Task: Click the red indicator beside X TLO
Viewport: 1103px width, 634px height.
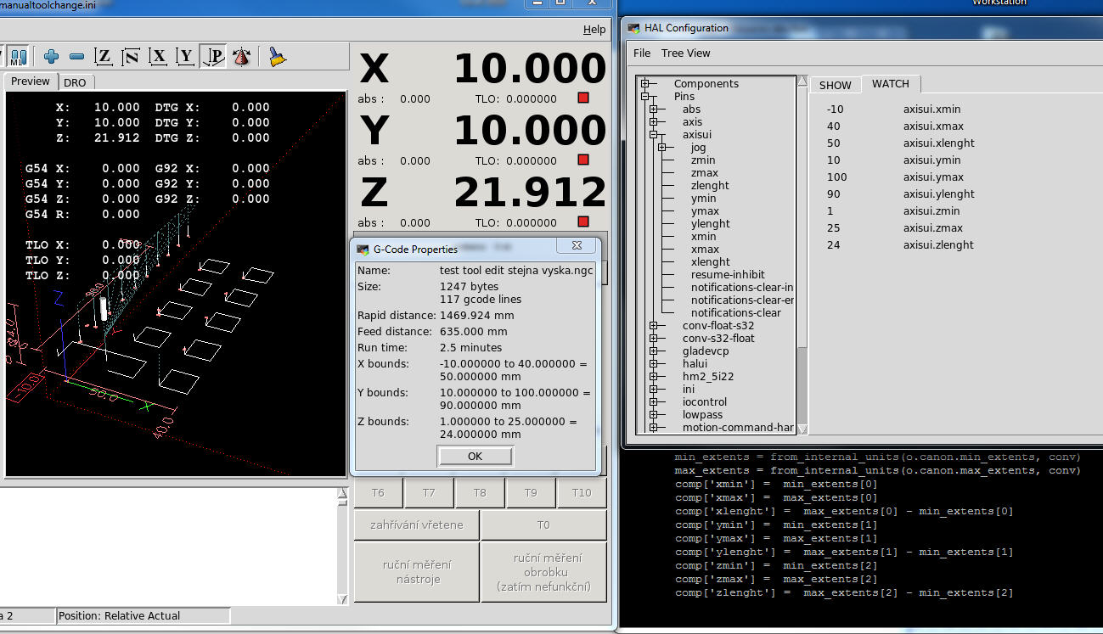Action: [x=583, y=98]
